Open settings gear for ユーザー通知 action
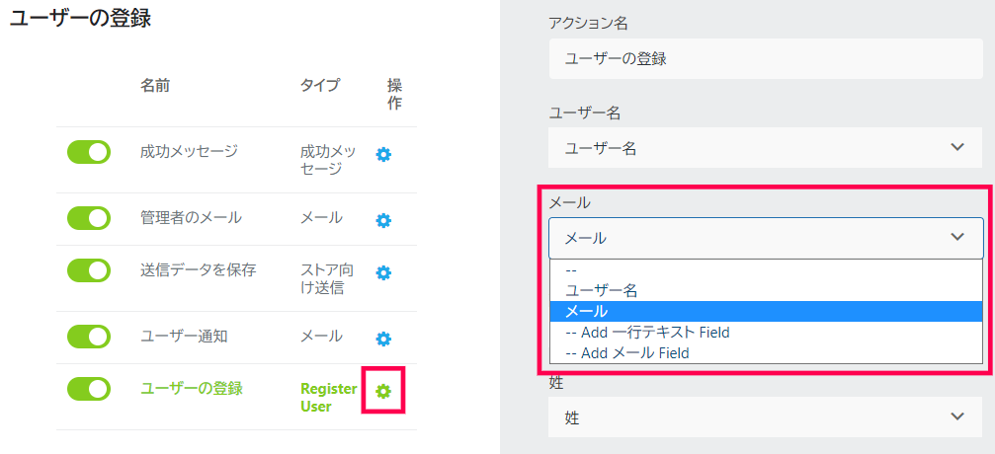The width and height of the screenshot is (995, 454). click(x=383, y=340)
